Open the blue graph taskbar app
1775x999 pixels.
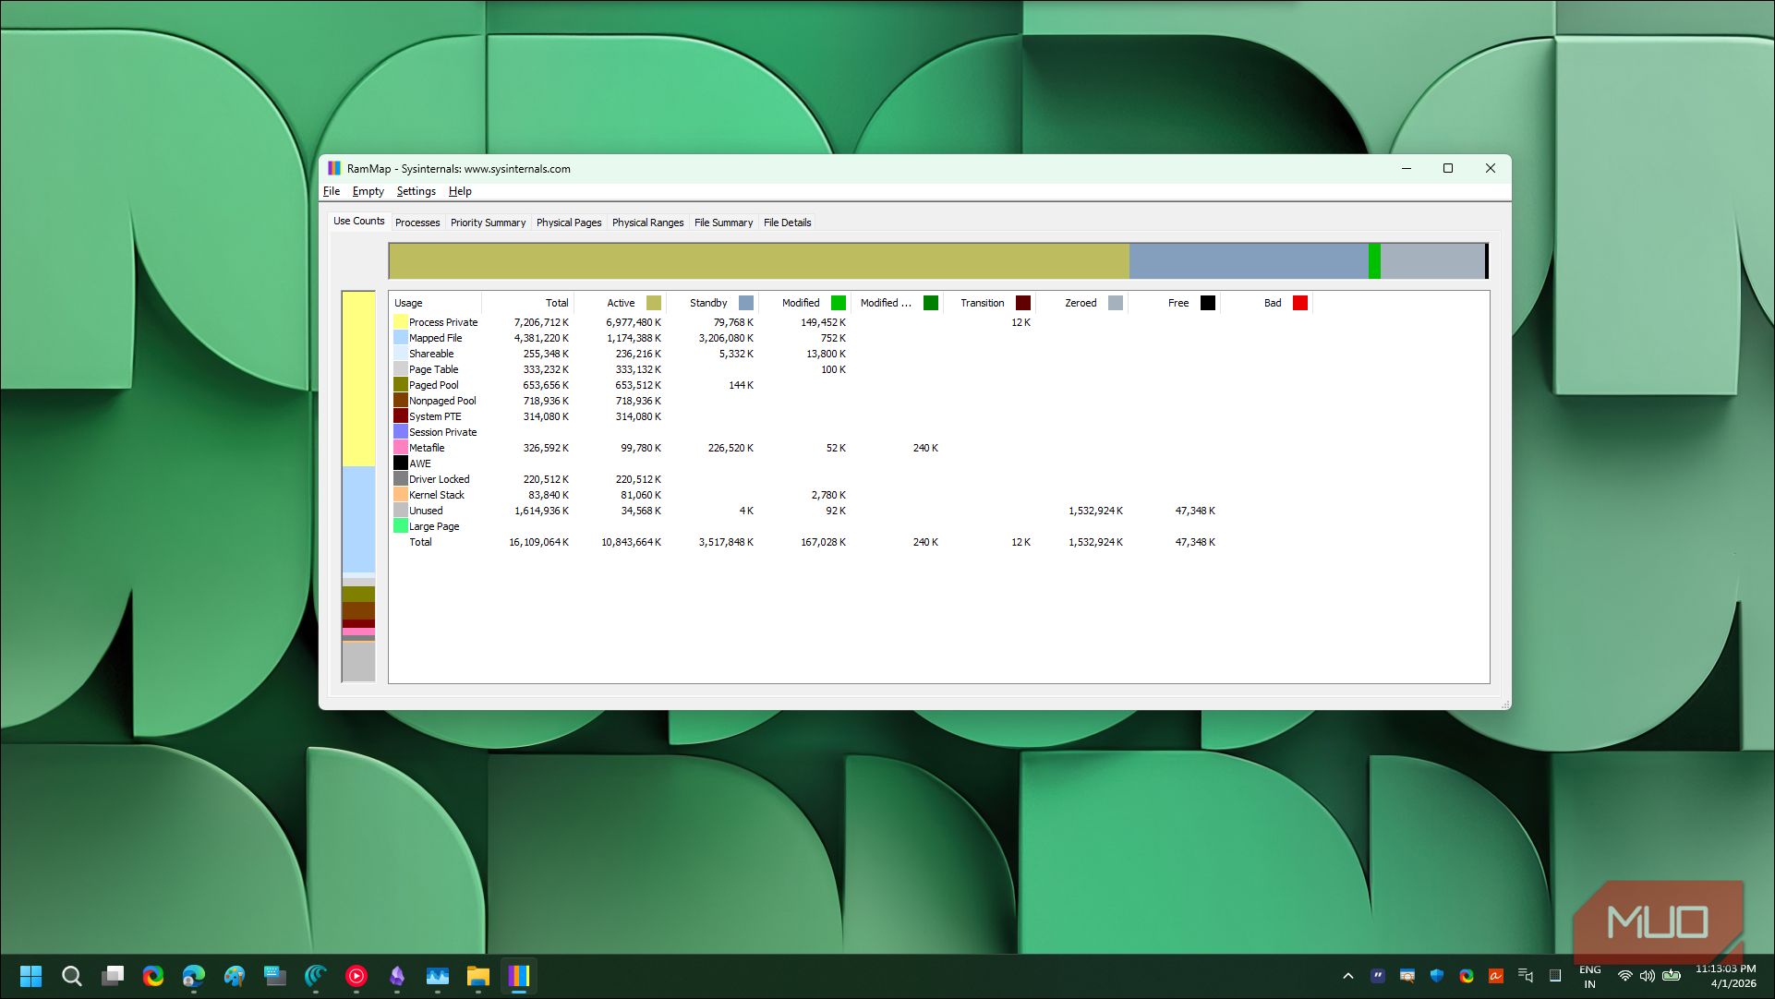(x=438, y=976)
